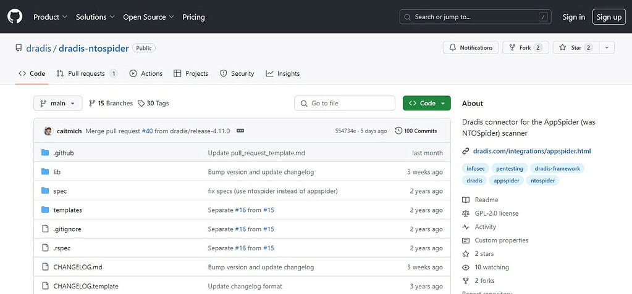Image resolution: width=632 pixels, height=294 pixels.
Task: Open the .gitignore file
Action: coord(67,229)
